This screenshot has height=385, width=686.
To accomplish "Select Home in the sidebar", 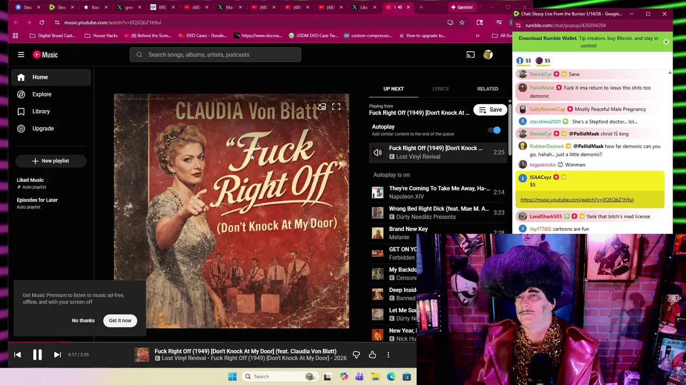I will pos(51,77).
